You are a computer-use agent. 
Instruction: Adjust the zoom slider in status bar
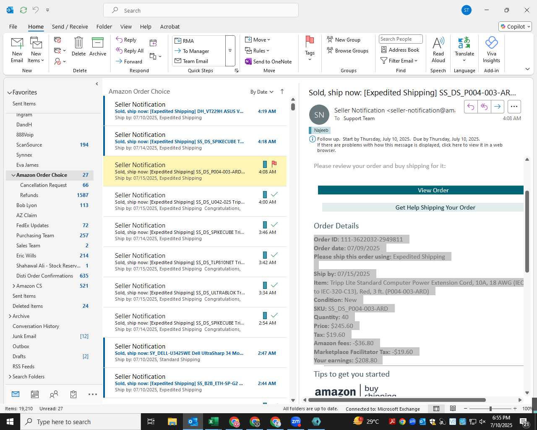click(490, 409)
